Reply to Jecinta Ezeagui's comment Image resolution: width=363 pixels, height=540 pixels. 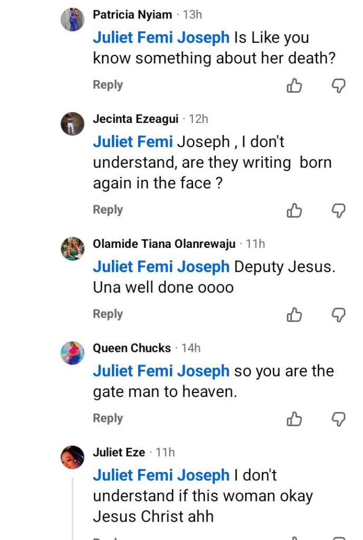[x=108, y=210]
